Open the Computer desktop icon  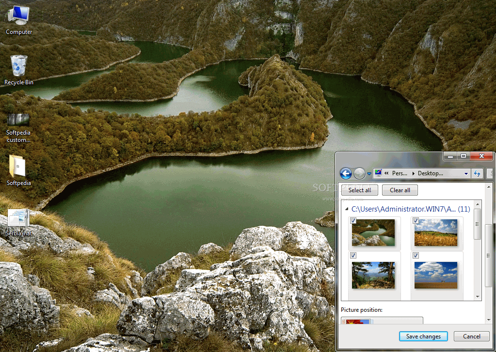click(x=18, y=20)
